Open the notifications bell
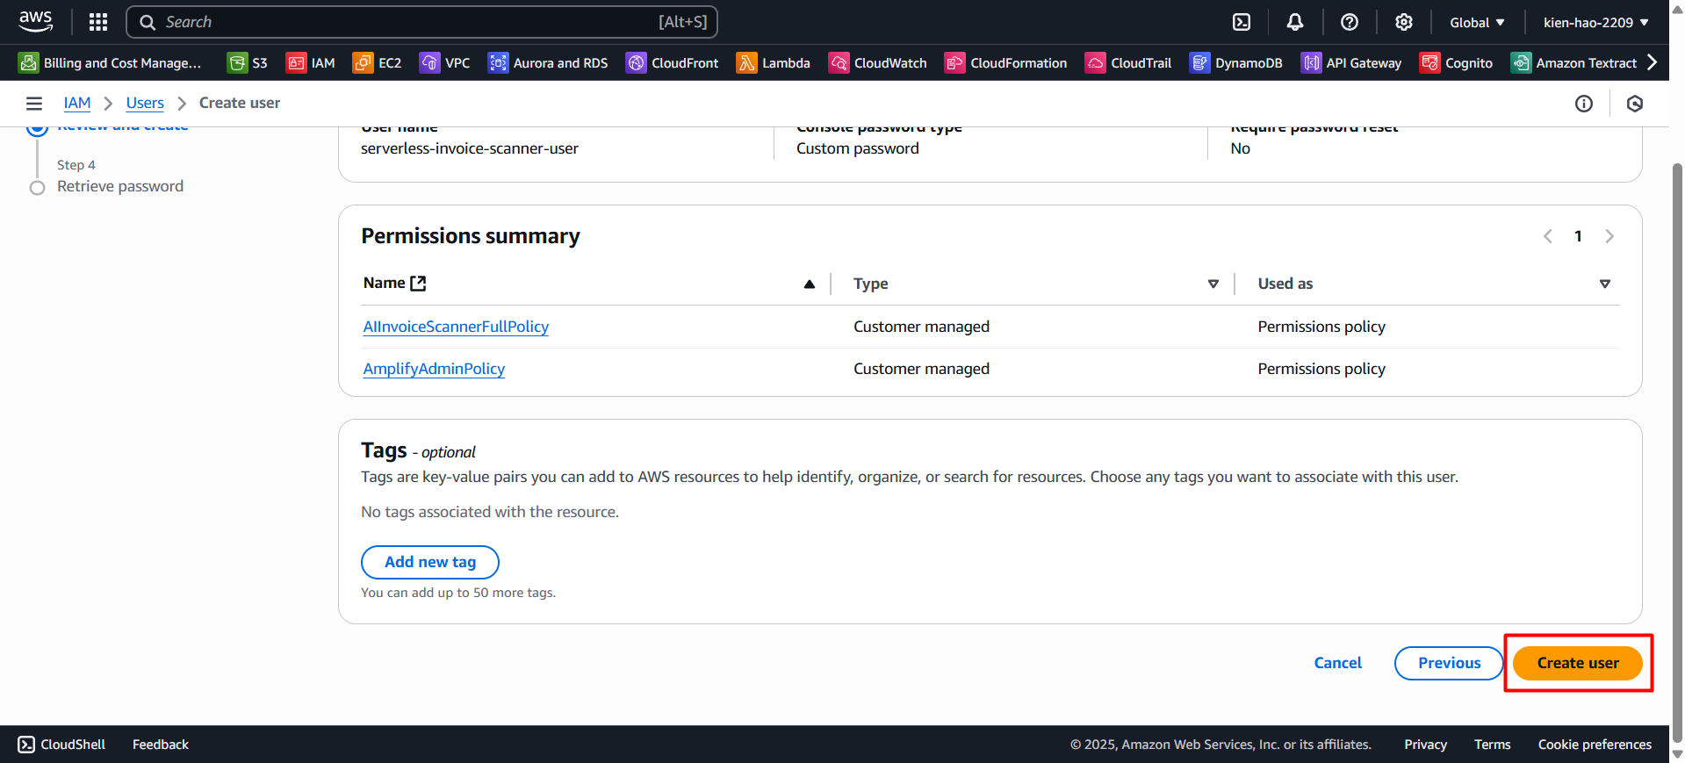1685x763 pixels. (x=1295, y=22)
